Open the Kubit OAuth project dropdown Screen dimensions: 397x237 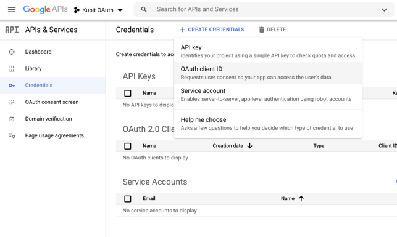98,10
